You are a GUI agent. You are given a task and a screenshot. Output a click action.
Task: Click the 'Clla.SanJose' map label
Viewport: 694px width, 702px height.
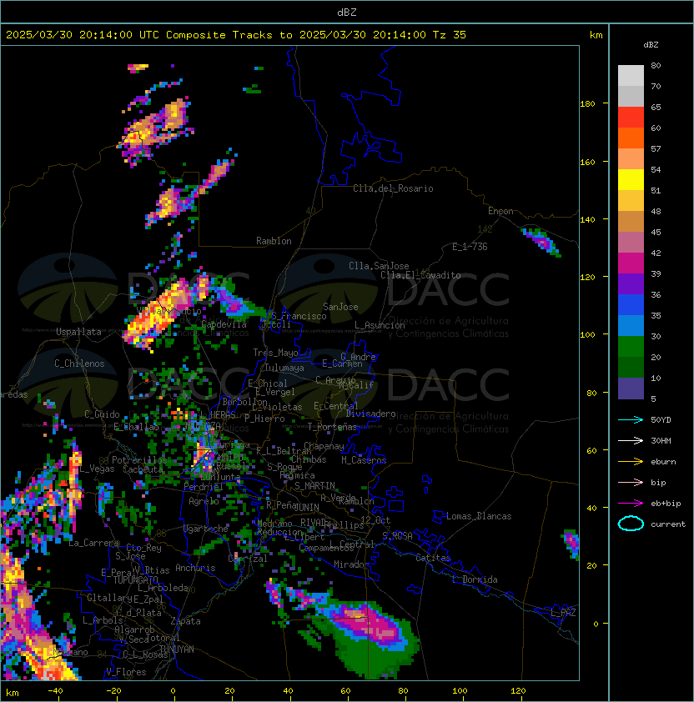point(379,266)
